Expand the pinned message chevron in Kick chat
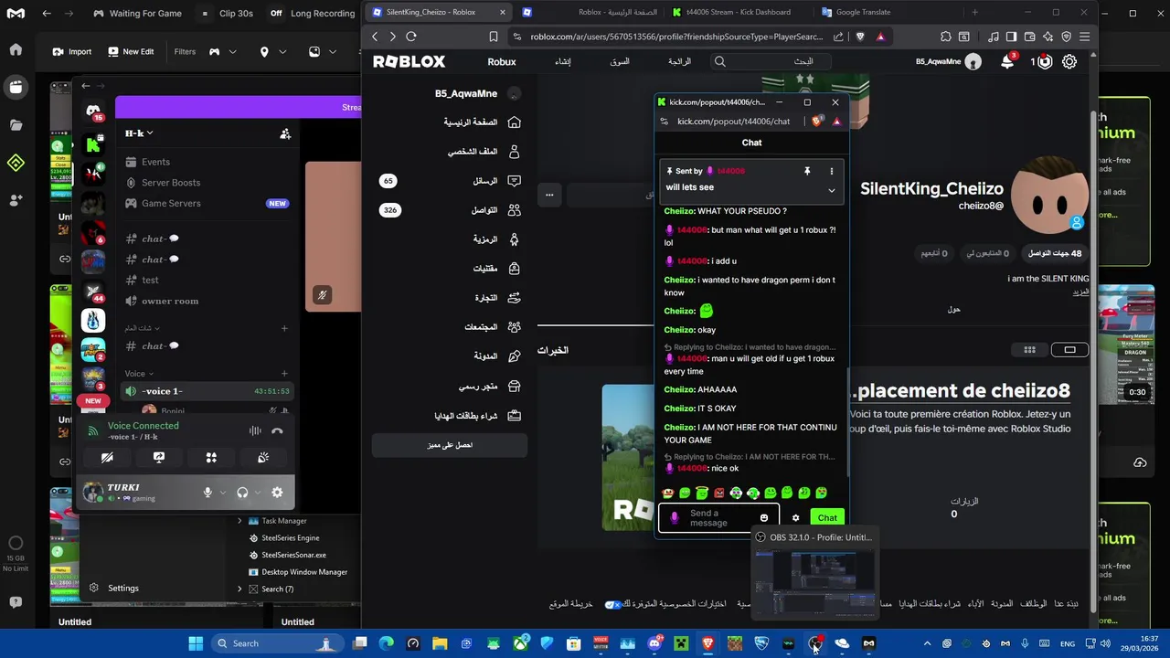This screenshot has width=1170, height=658. 831,190
